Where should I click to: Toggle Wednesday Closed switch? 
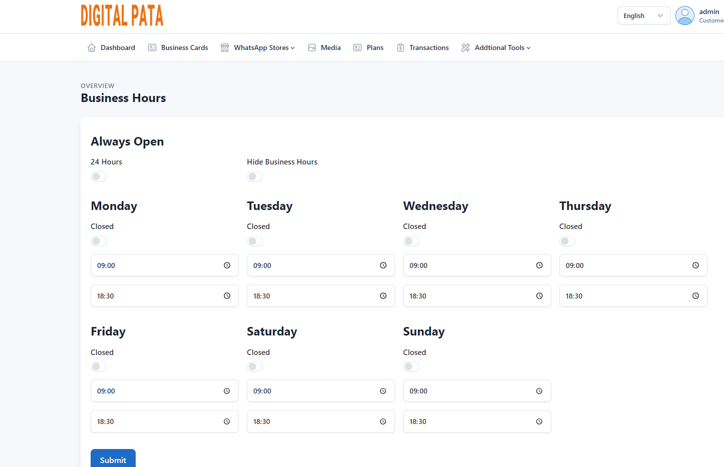(x=411, y=241)
